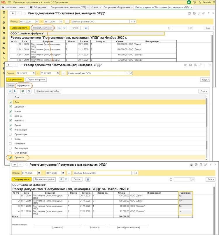Open the truck section icon in left sidebar
This screenshot has width=219, height=235.
(4, 48)
